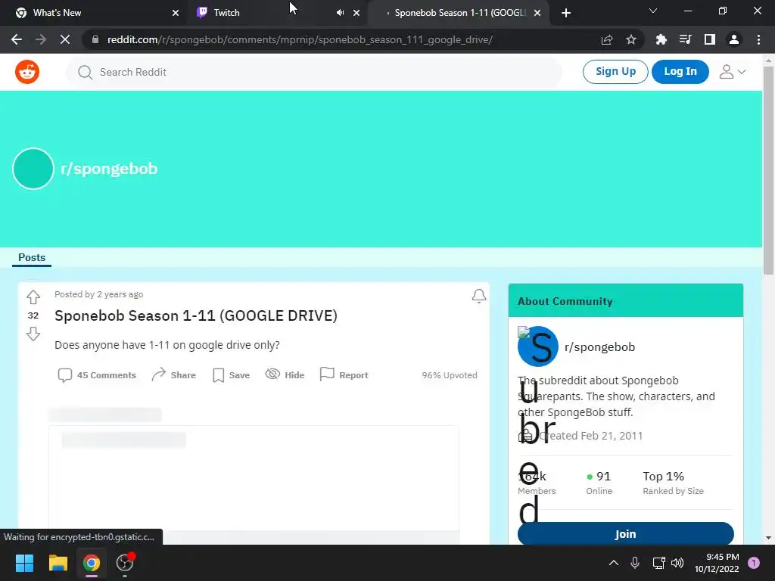This screenshot has width=775, height=581.
Task: Save the post with the bookmark button
Action: point(232,375)
